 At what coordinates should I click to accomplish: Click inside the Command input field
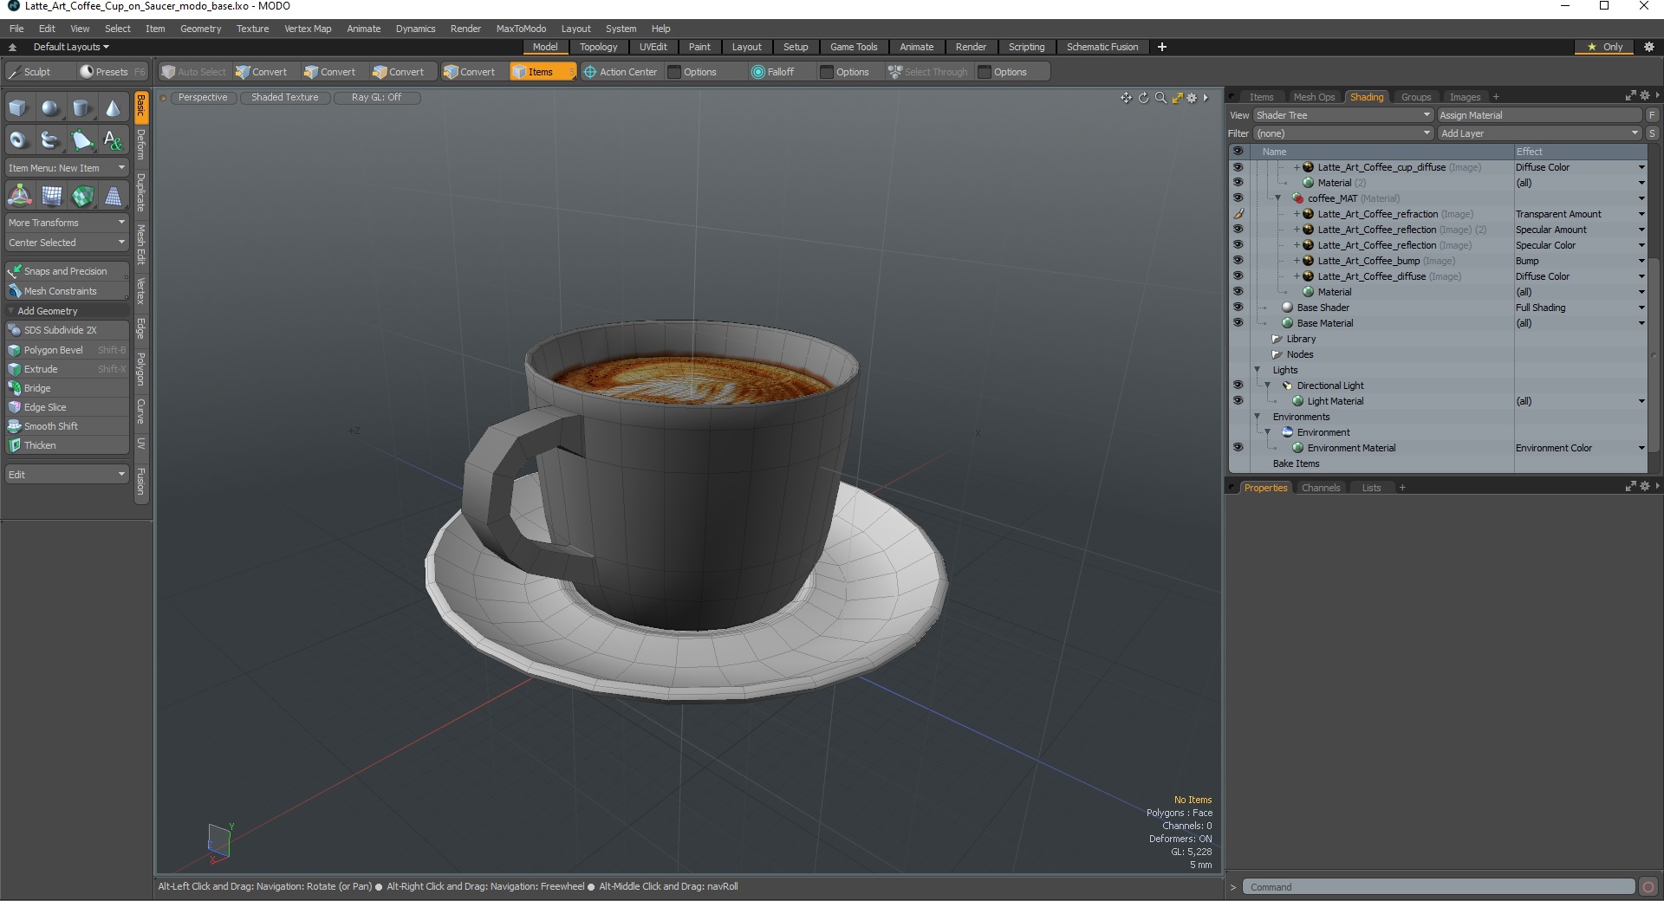1439,887
